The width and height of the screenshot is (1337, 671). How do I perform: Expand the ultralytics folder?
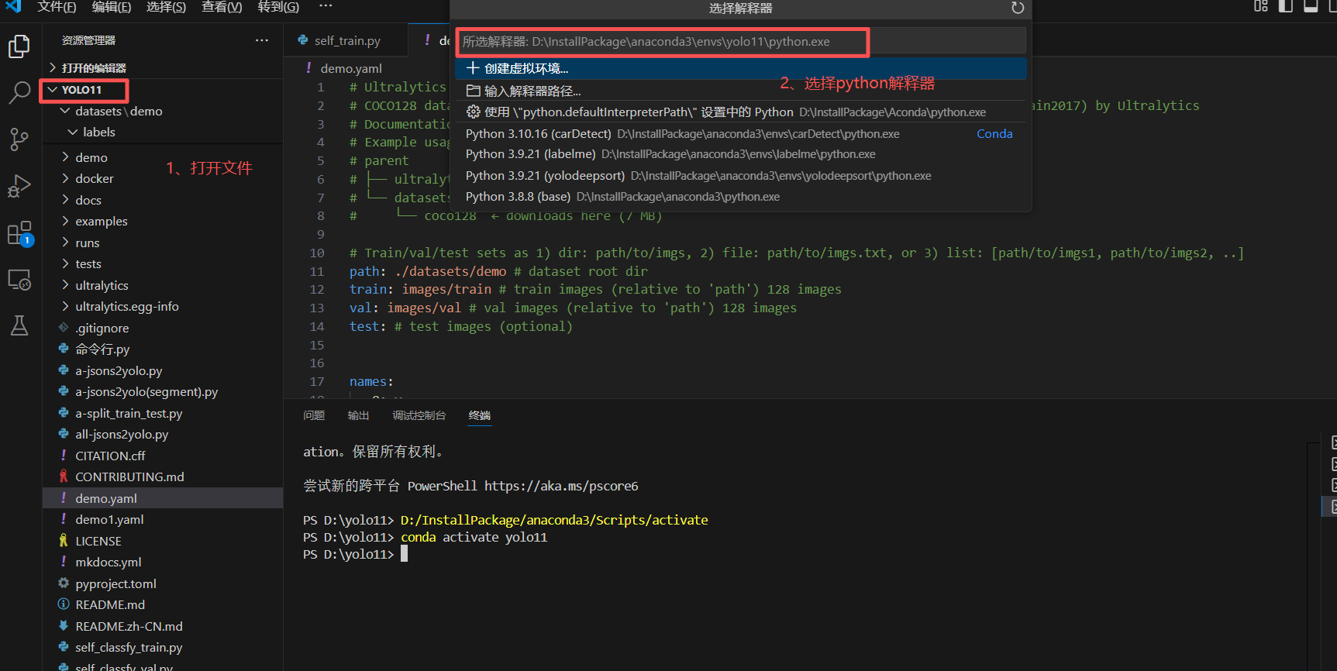tap(163, 285)
